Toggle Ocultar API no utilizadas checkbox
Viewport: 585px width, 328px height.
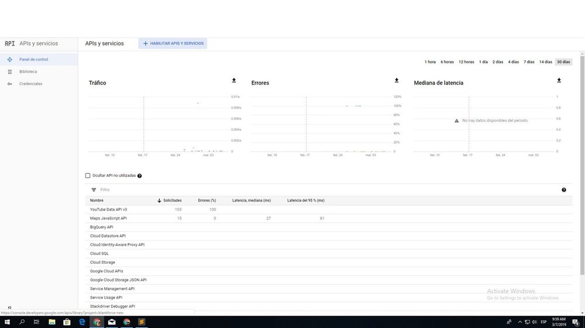pyautogui.click(x=88, y=175)
